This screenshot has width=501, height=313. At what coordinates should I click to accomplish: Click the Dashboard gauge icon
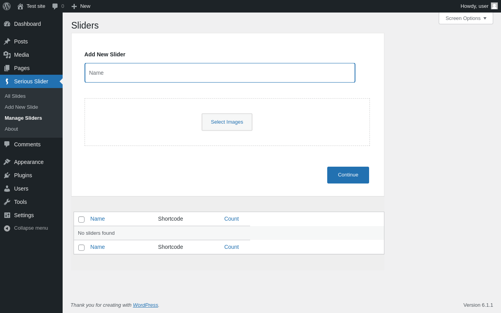[x=7, y=24]
